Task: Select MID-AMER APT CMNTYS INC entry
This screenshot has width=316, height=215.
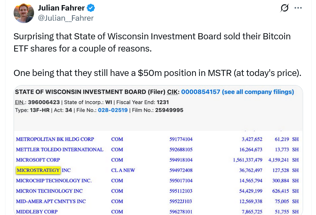Action: click(51, 201)
